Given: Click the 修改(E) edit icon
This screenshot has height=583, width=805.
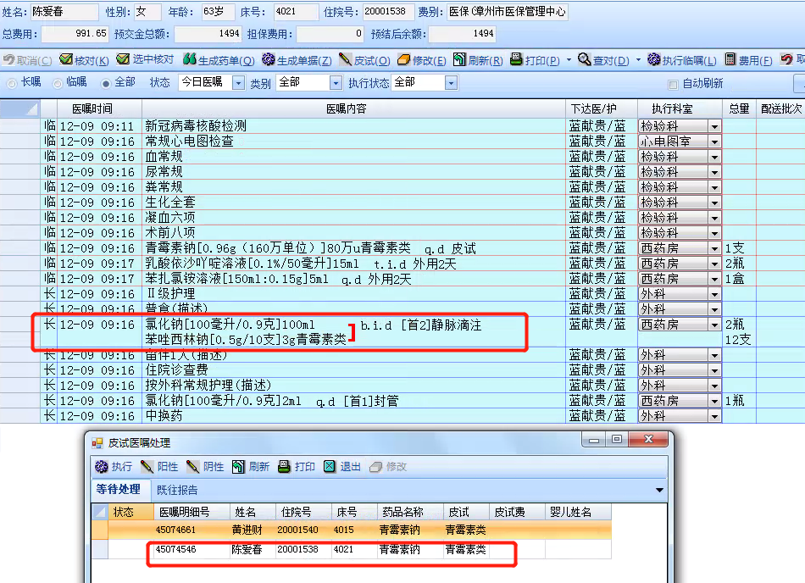Looking at the screenshot, I should click(x=403, y=60).
